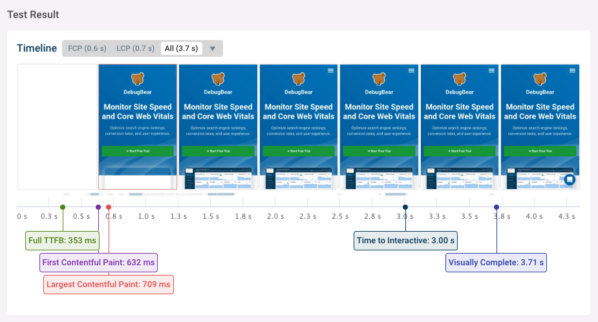Open the timeline options dropdown arrow

click(x=213, y=48)
